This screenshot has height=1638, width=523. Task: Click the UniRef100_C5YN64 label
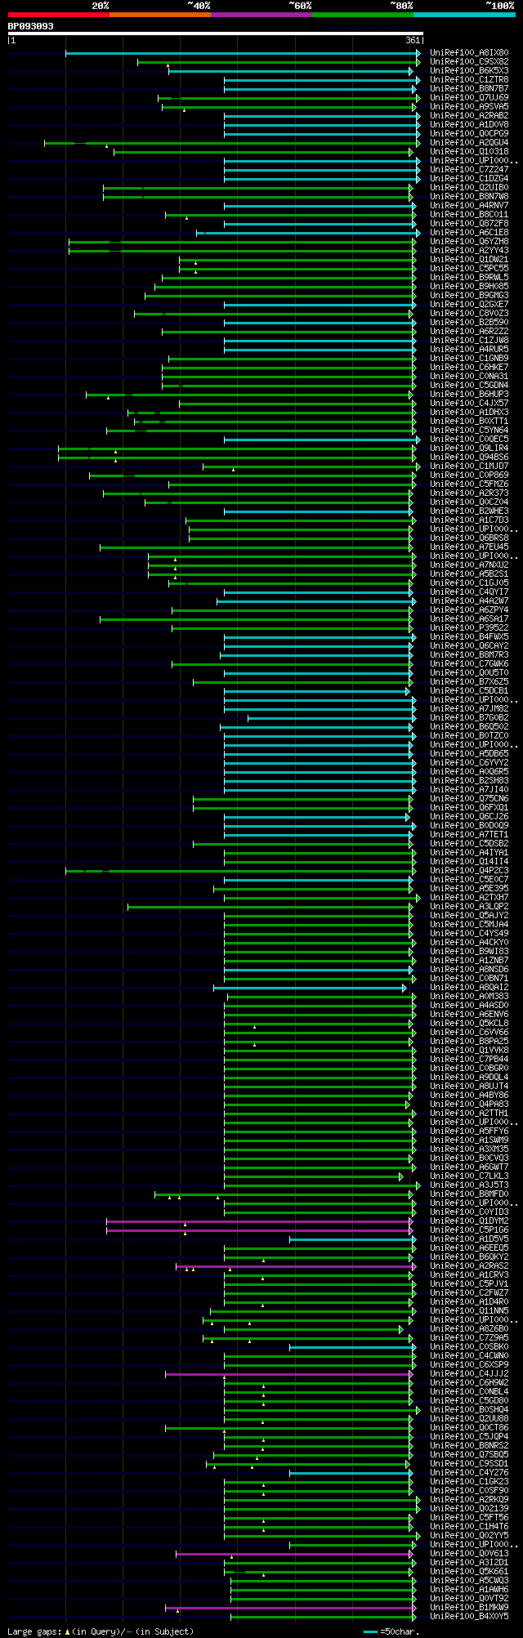click(x=469, y=431)
